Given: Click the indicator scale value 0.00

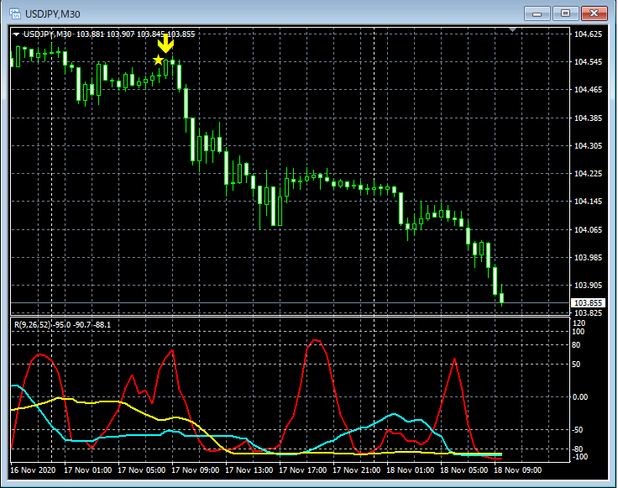Looking at the screenshot, I should (579, 397).
